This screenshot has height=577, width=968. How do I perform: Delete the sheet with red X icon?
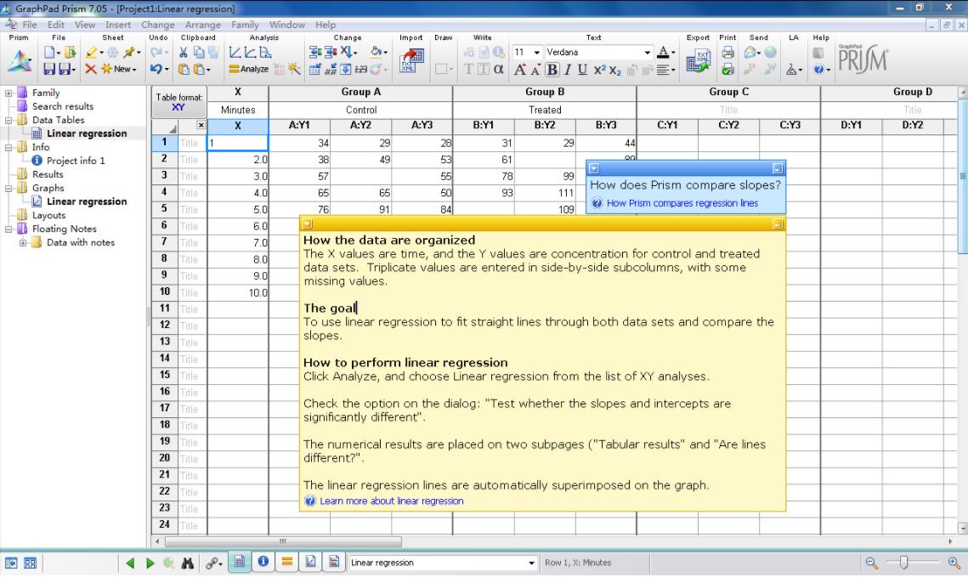coord(91,69)
